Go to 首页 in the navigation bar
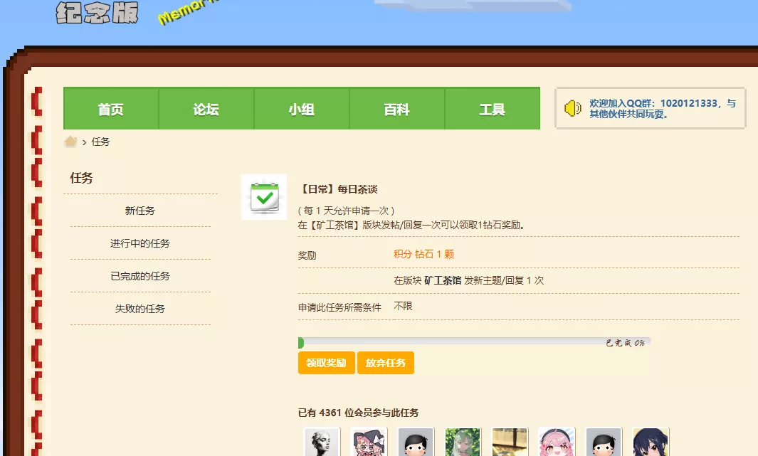Viewport: 758px width, 456px height. click(x=110, y=109)
